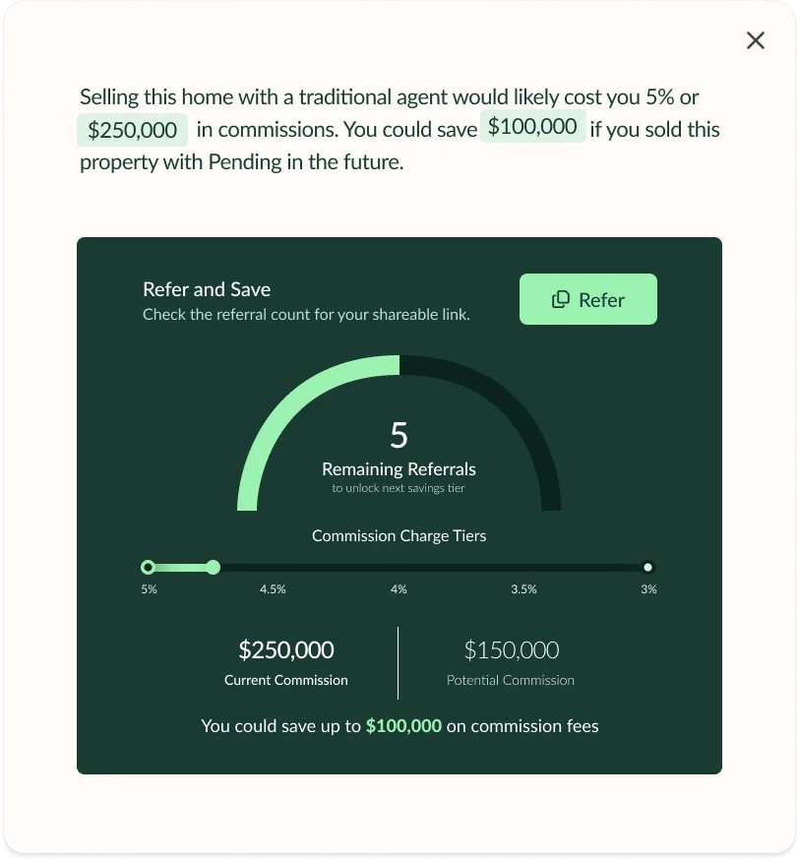
Task: Click the Refer and Save heading
Action: click(207, 289)
